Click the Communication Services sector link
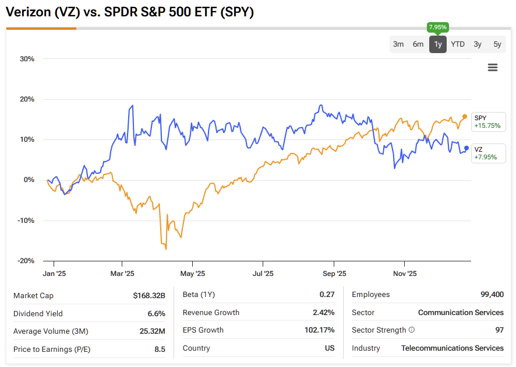Image resolution: width=516 pixels, height=367 pixels. click(461, 313)
